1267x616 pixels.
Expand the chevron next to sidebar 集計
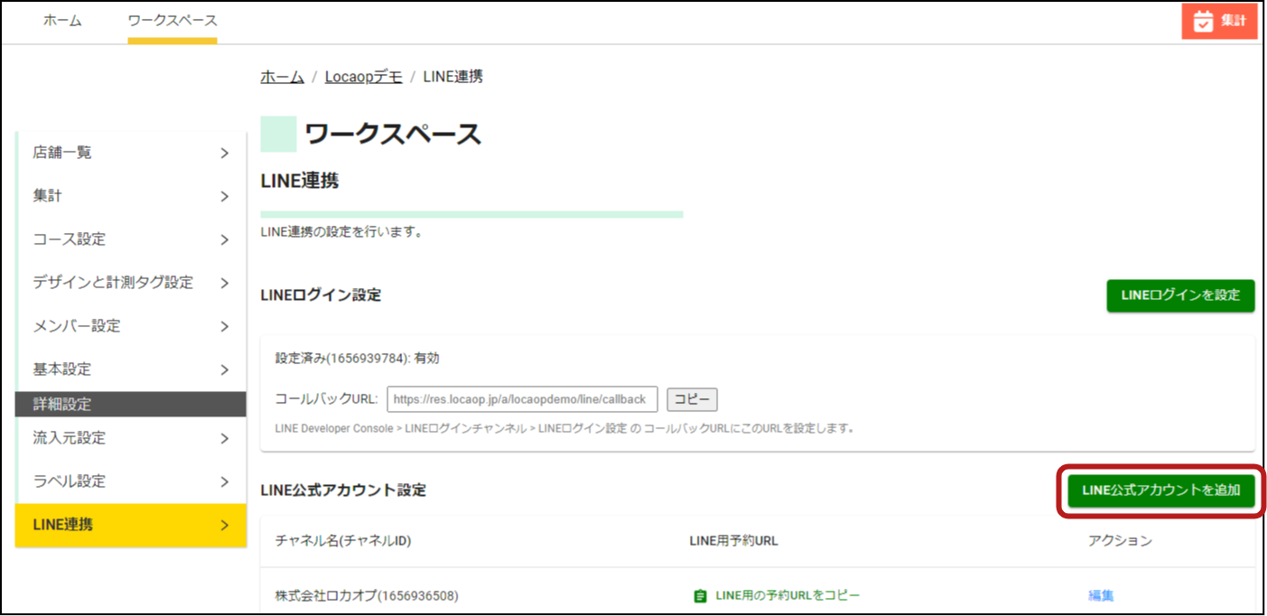point(225,197)
